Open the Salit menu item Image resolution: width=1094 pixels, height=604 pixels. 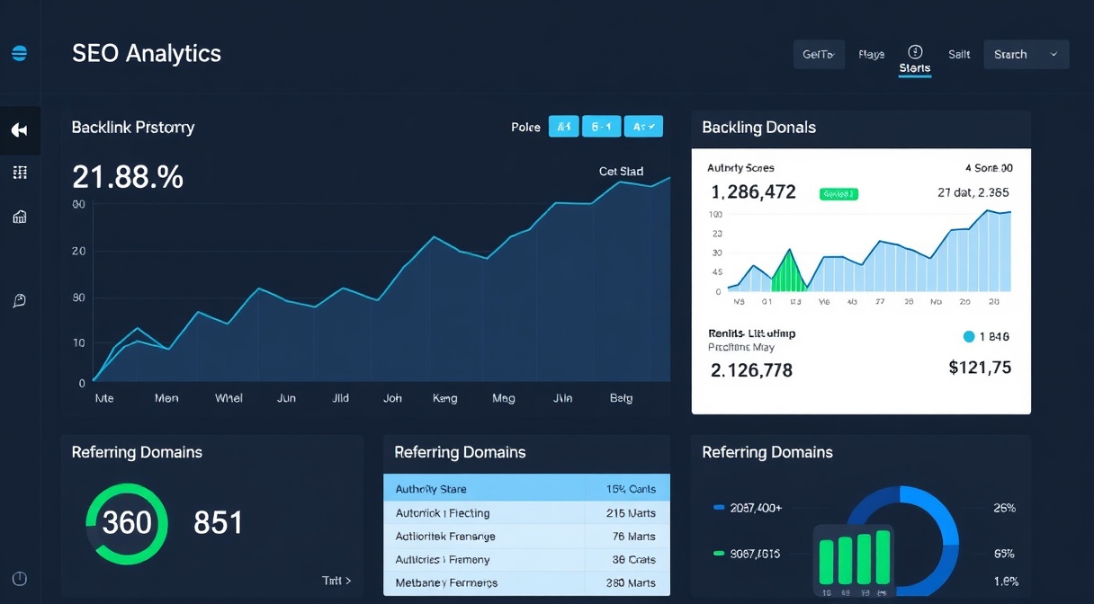coord(959,54)
